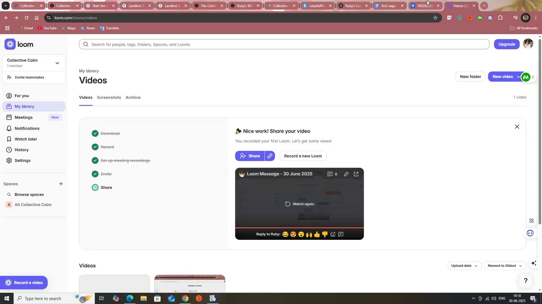Switch to the Screenshots tab

pyautogui.click(x=109, y=98)
